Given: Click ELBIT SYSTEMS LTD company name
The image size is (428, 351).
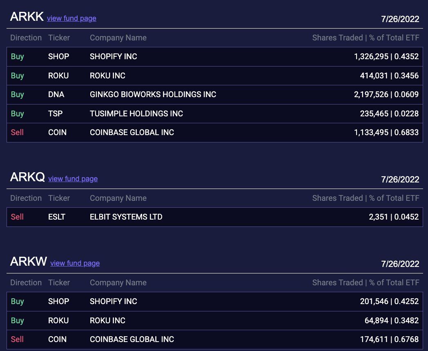Looking at the screenshot, I should [126, 217].
